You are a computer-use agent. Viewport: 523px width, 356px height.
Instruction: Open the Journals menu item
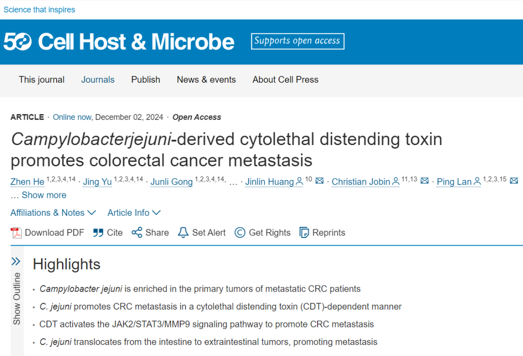98,80
